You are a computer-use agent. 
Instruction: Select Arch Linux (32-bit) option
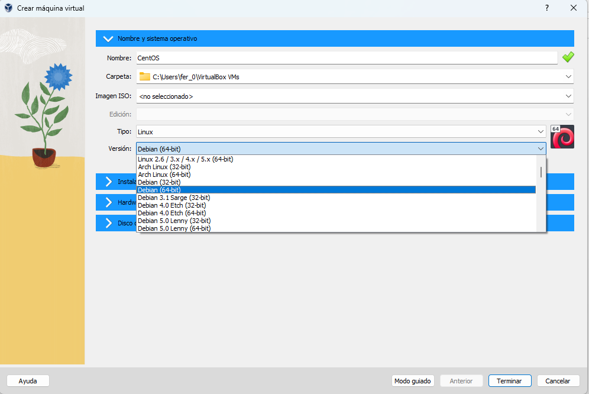point(336,167)
